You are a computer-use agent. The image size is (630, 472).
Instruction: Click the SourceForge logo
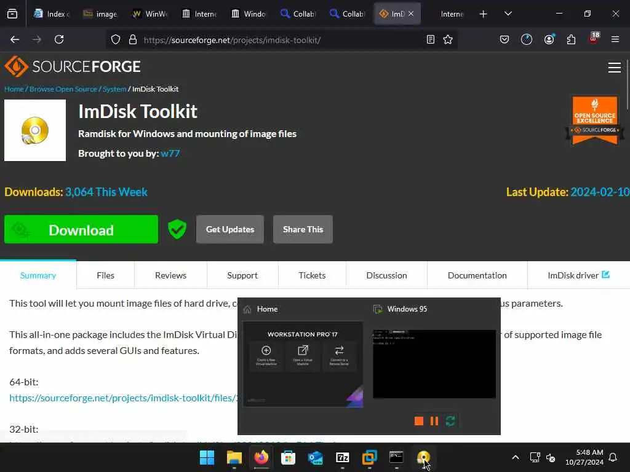tap(73, 66)
